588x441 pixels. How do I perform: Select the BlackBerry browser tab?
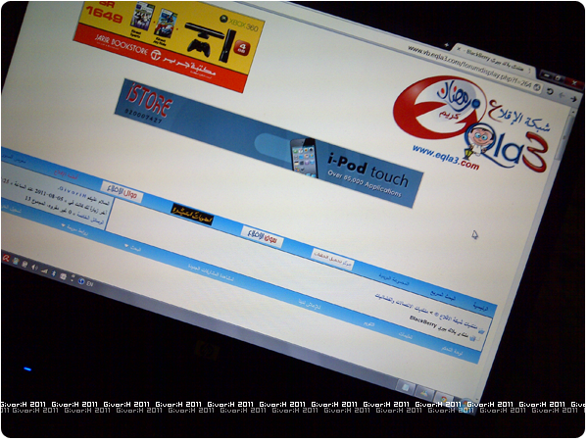[x=490, y=59]
